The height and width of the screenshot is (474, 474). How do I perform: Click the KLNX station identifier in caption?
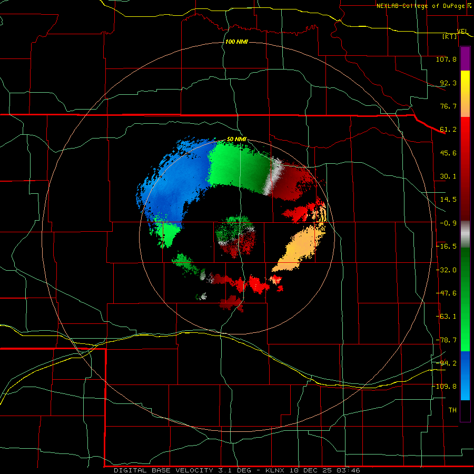(x=275, y=470)
